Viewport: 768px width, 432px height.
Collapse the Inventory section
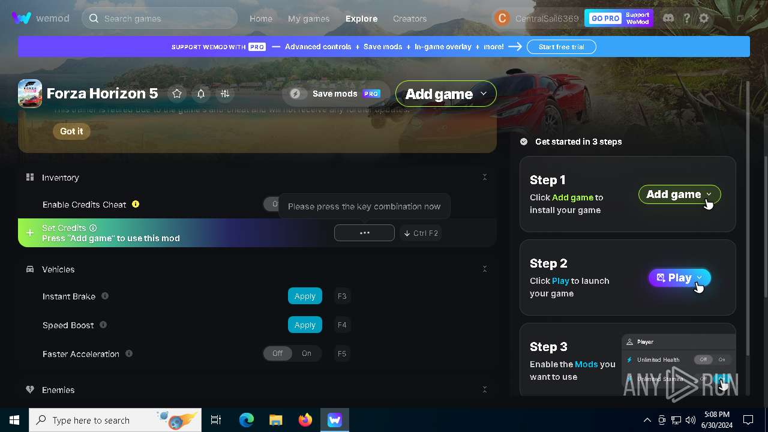(485, 177)
